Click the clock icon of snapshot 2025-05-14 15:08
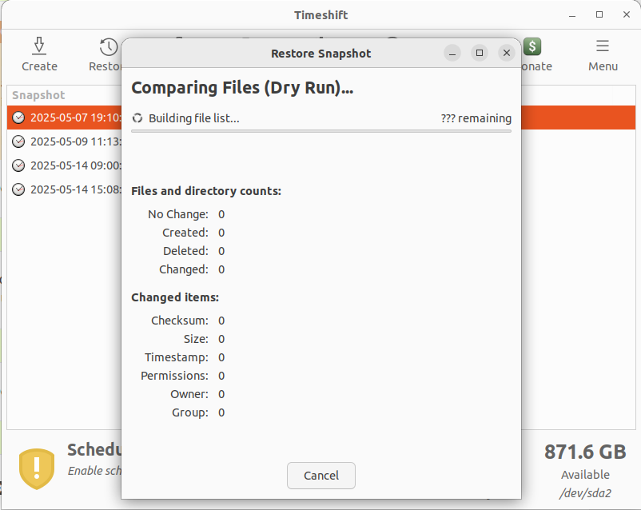Viewport: 641px width, 510px height. coord(18,189)
